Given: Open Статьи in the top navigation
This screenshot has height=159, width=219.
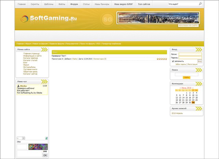Looking at the screenshot, I should [86, 4].
